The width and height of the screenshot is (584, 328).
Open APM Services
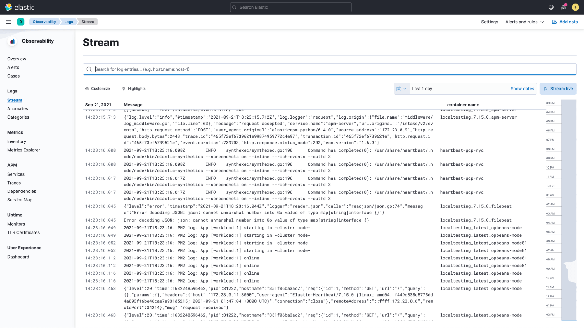(16, 174)
